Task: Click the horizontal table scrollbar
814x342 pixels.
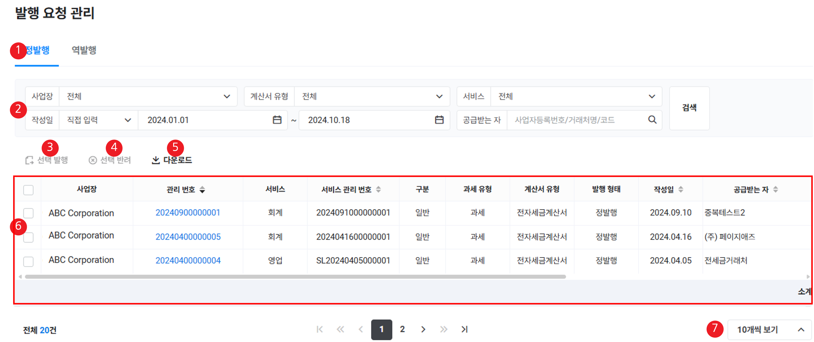Action: click(295, 277)
